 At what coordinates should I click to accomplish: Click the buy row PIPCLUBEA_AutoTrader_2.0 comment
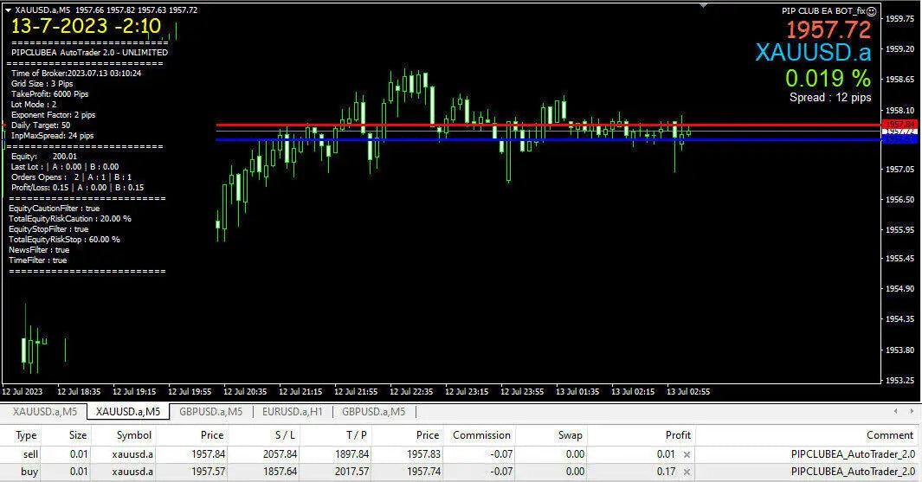pyautogui.click(x=854, y=472)
